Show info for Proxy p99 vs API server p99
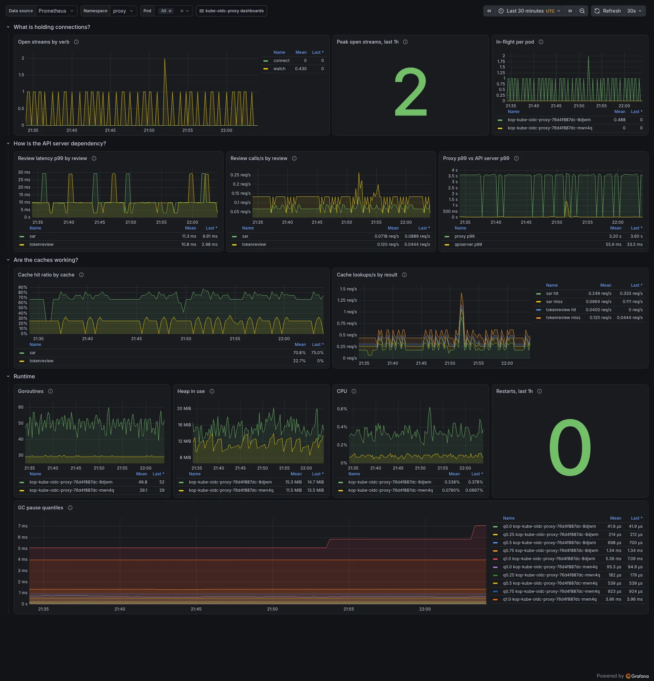The height and width of the screenshot is (681, 654). pyautogui.click(x=516, y=158)
